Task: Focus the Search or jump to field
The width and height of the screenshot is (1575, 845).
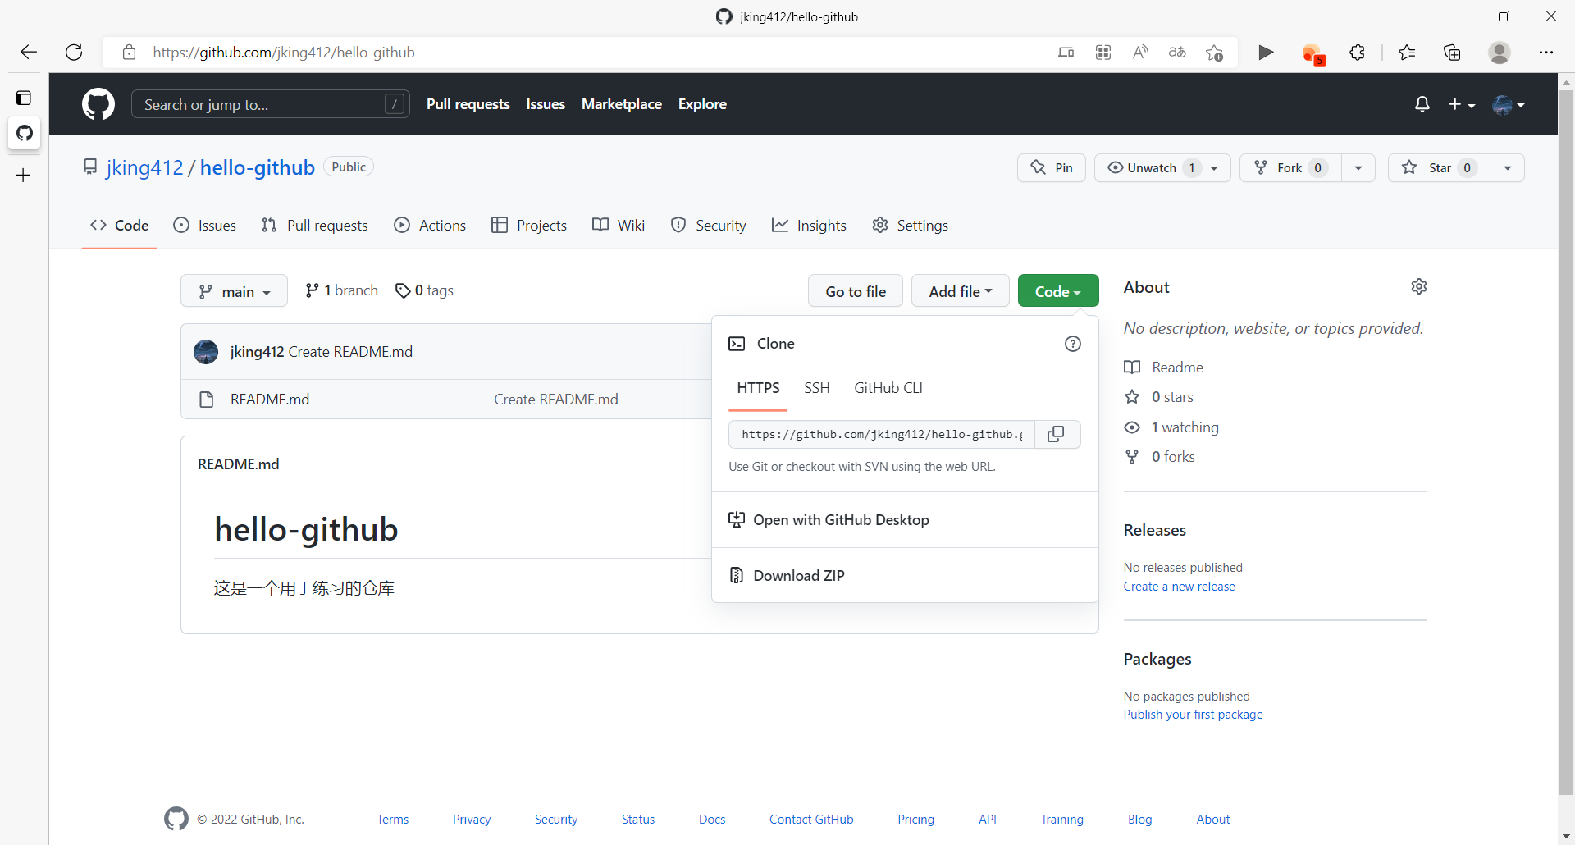Action: click(x=271, y=104)
